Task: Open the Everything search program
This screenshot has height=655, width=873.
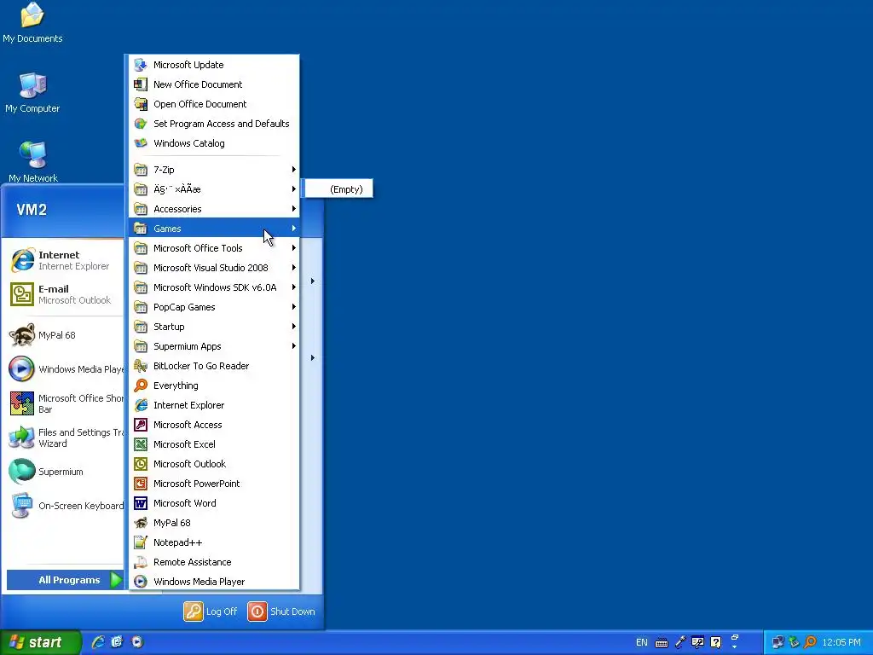Action: coord(214,385)
